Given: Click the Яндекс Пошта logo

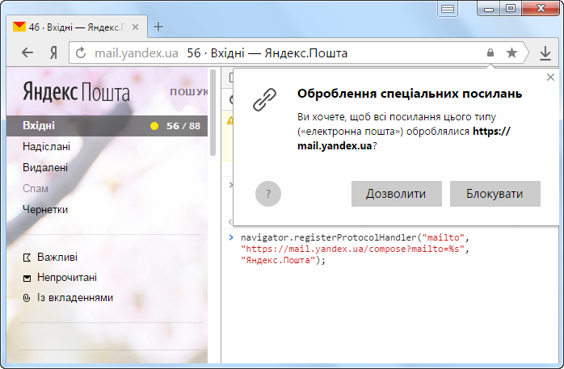Looking at the screenshot, I should pos(76,91).
